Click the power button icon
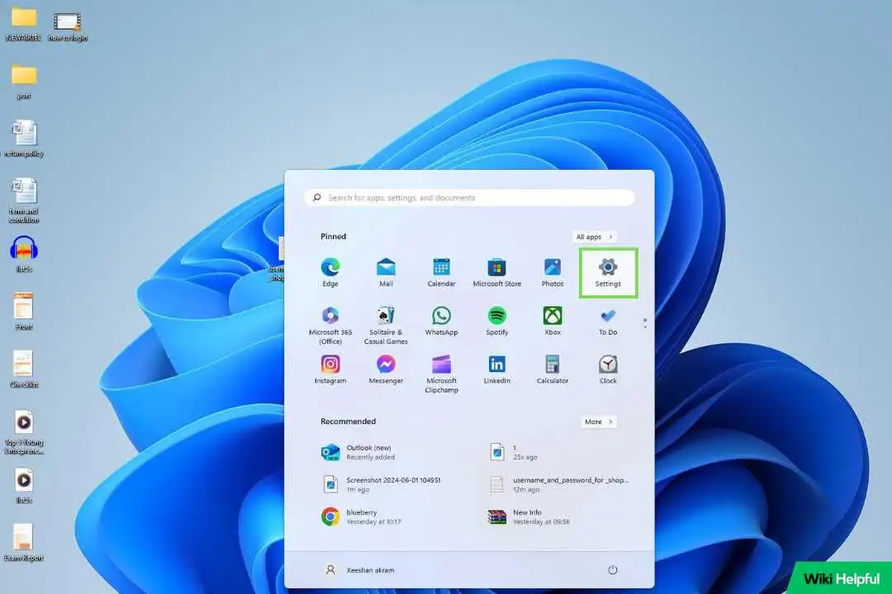Screen dimensions: 892x594 [613, 569]
